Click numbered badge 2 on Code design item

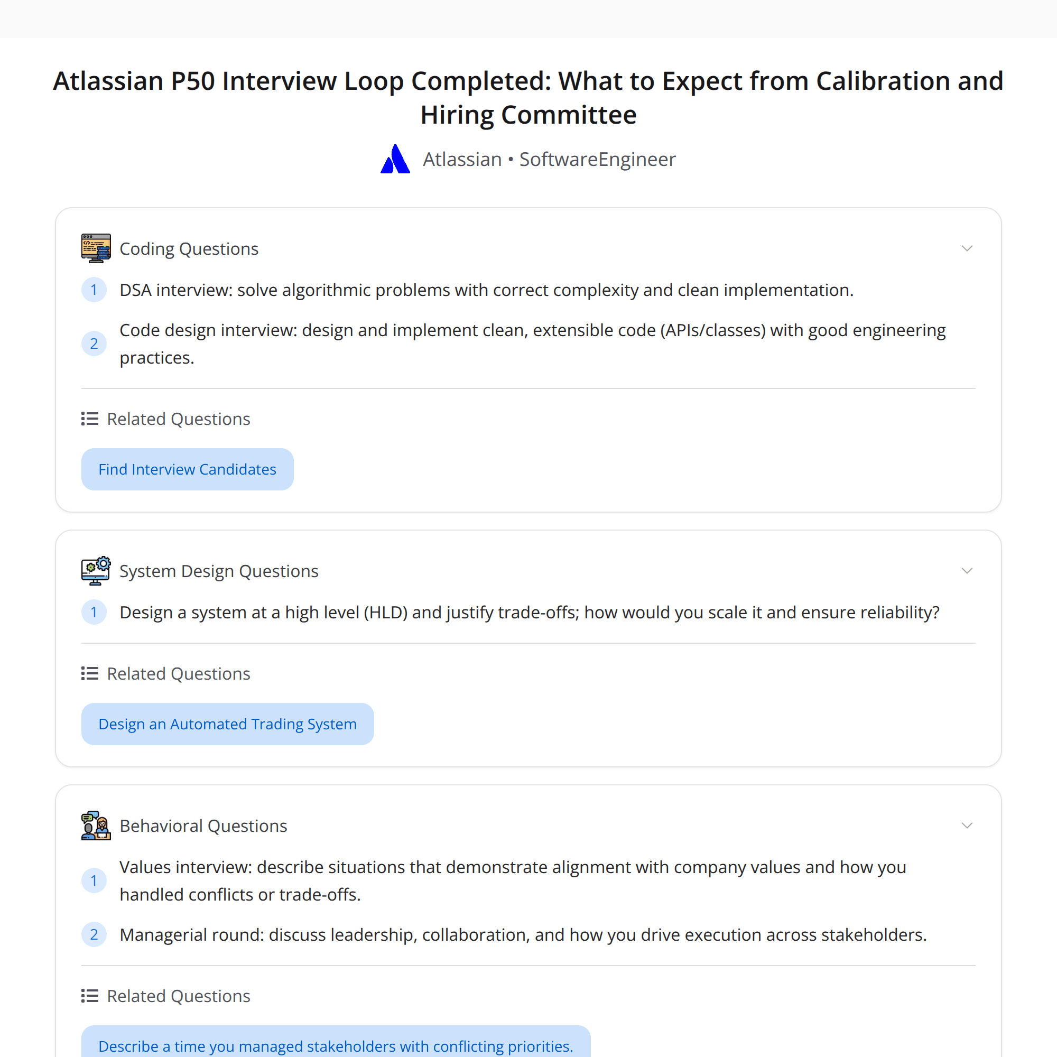click(x=94, y=344)
